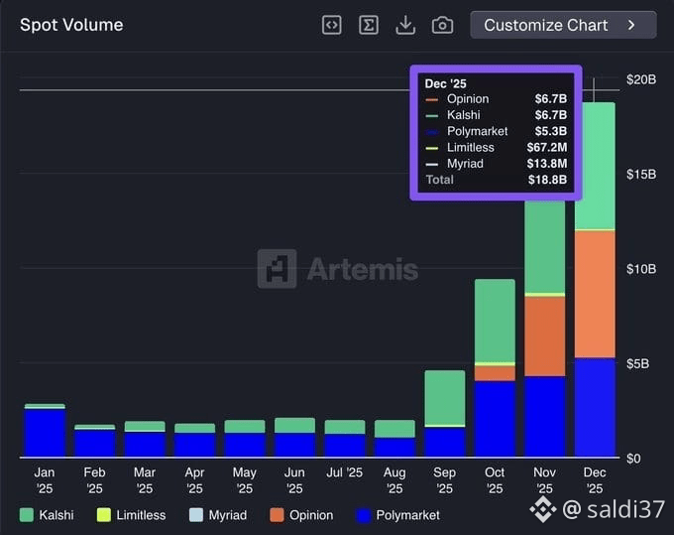Viewport: 674px width, 535px height.
Task: Click the Spot Volume chart title
Action: pyautogui.click(x=71, y=25)
